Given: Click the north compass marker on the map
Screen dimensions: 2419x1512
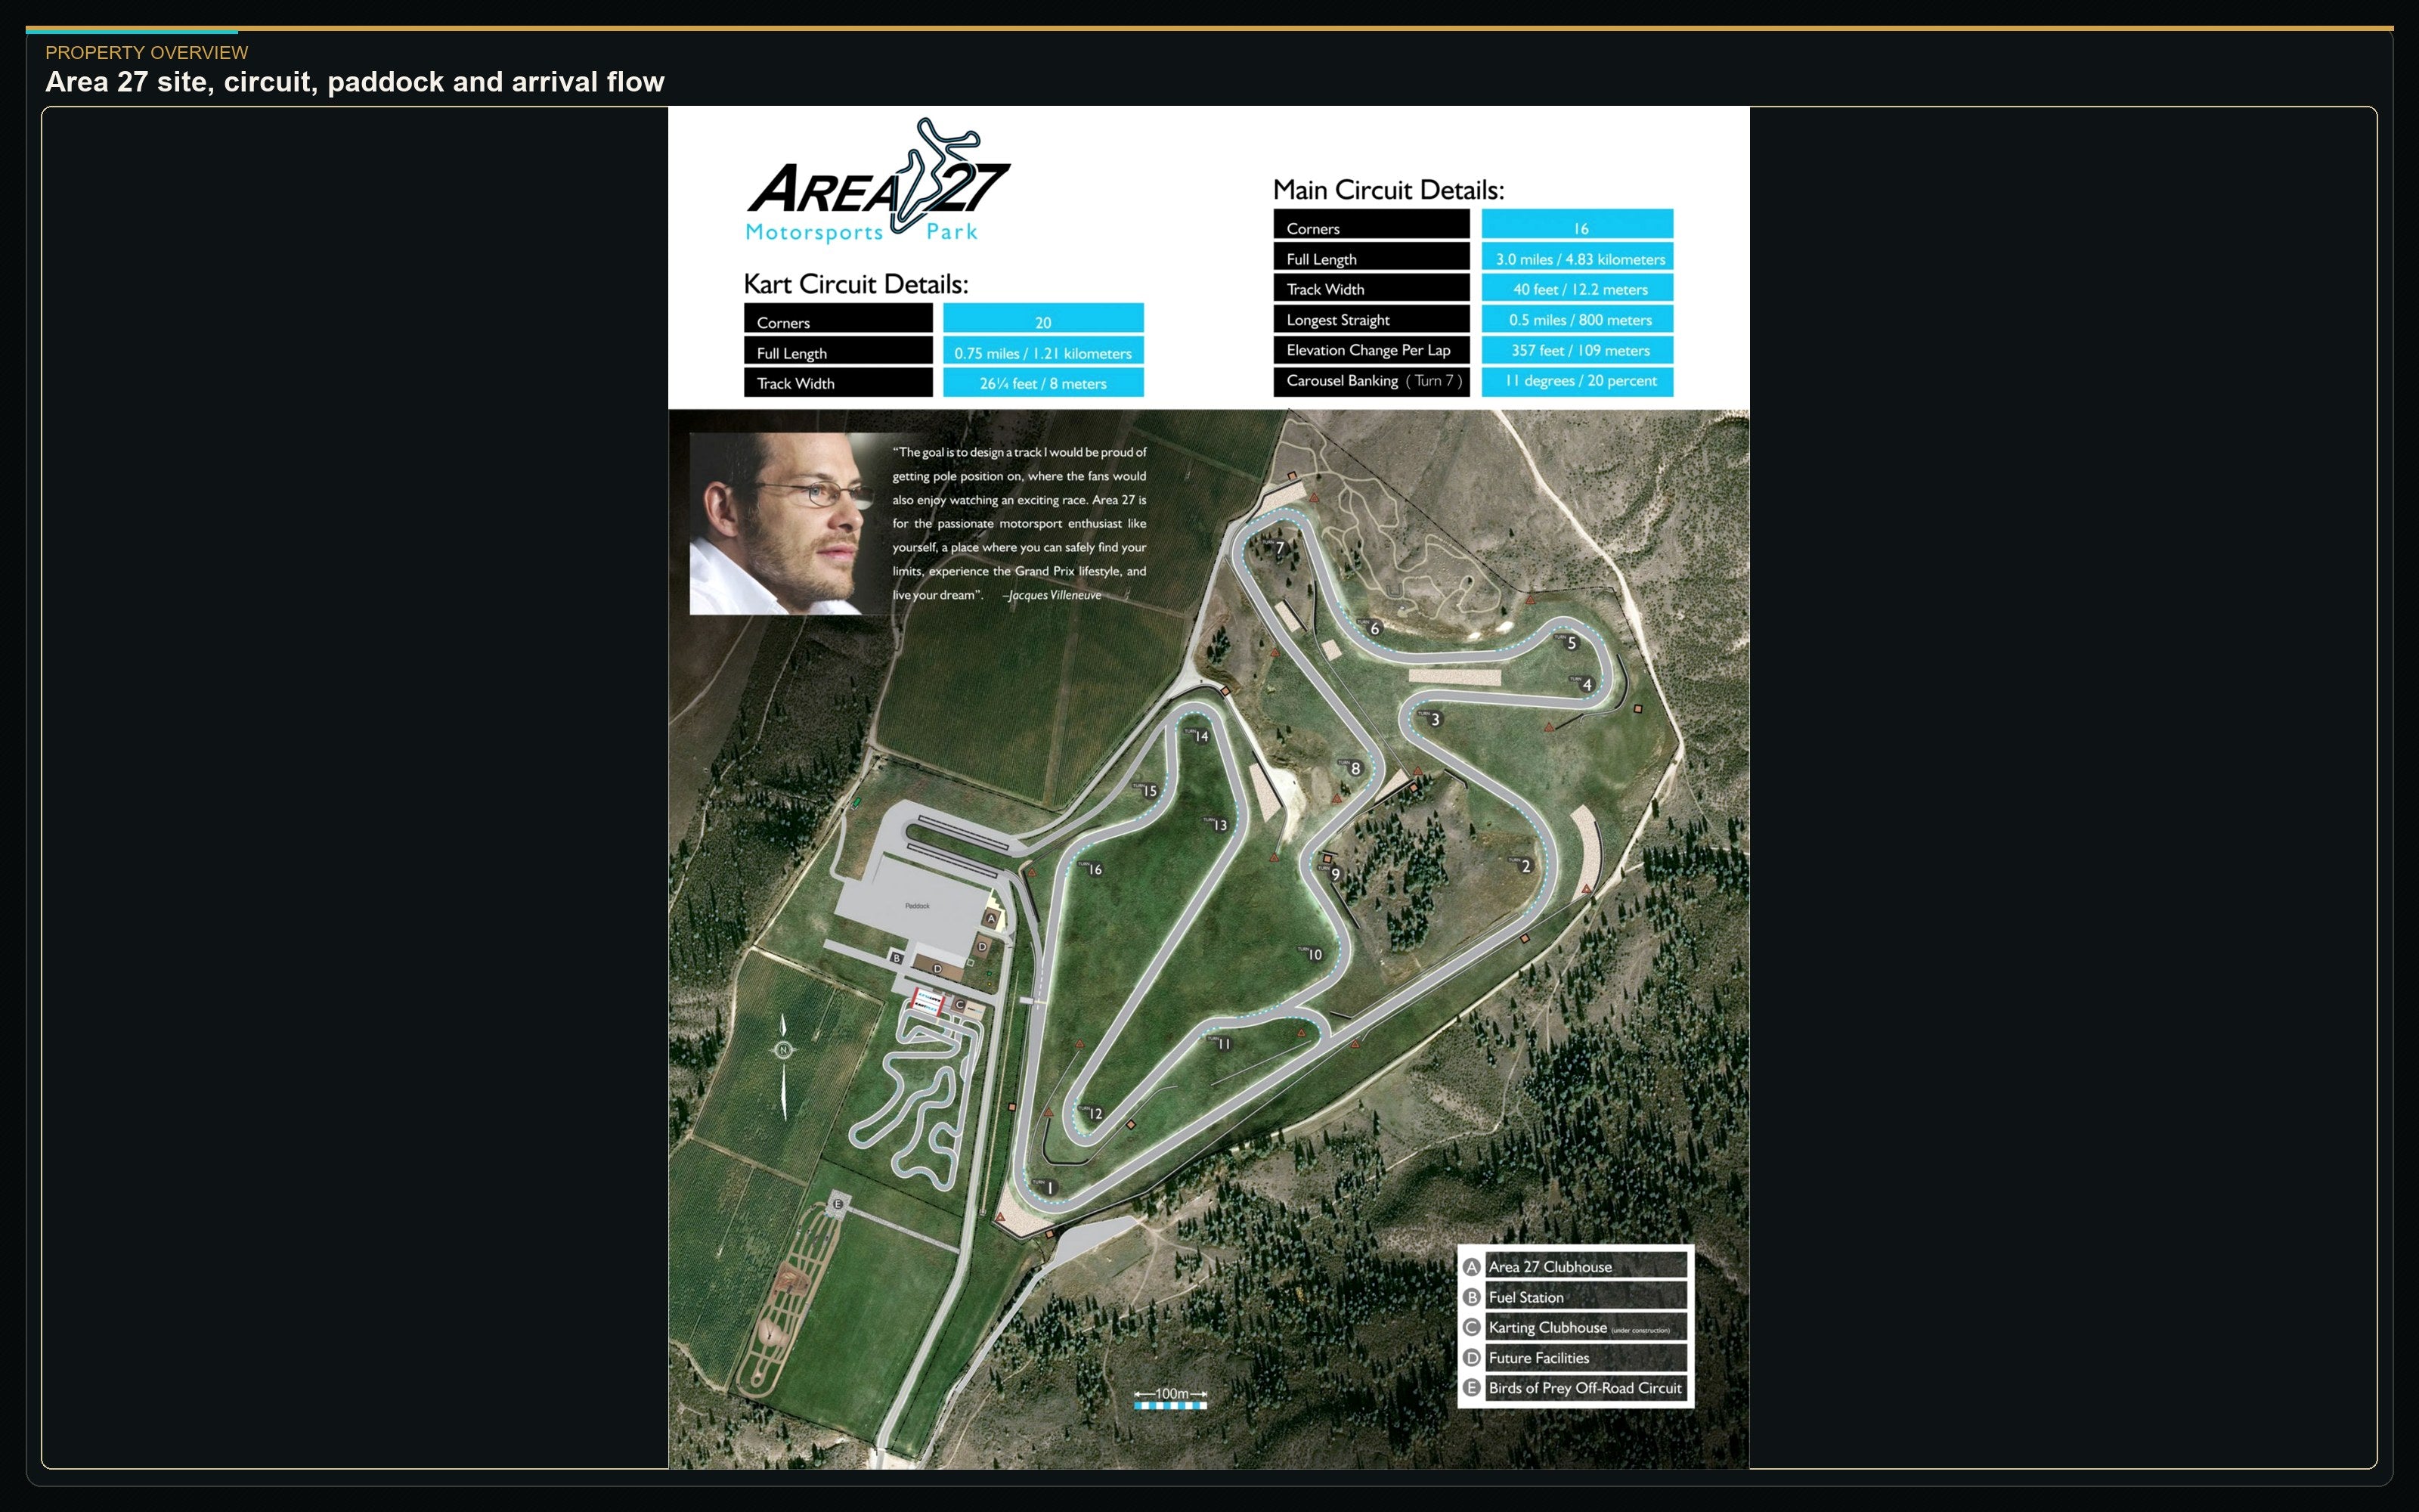Looking at the screenshot, I should click(x=784, y=1049).
